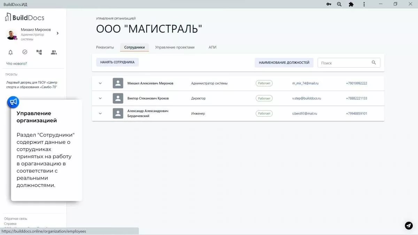
Task: Expand Виктор Стеканович Кроков employee row
Action: (100, 98)
